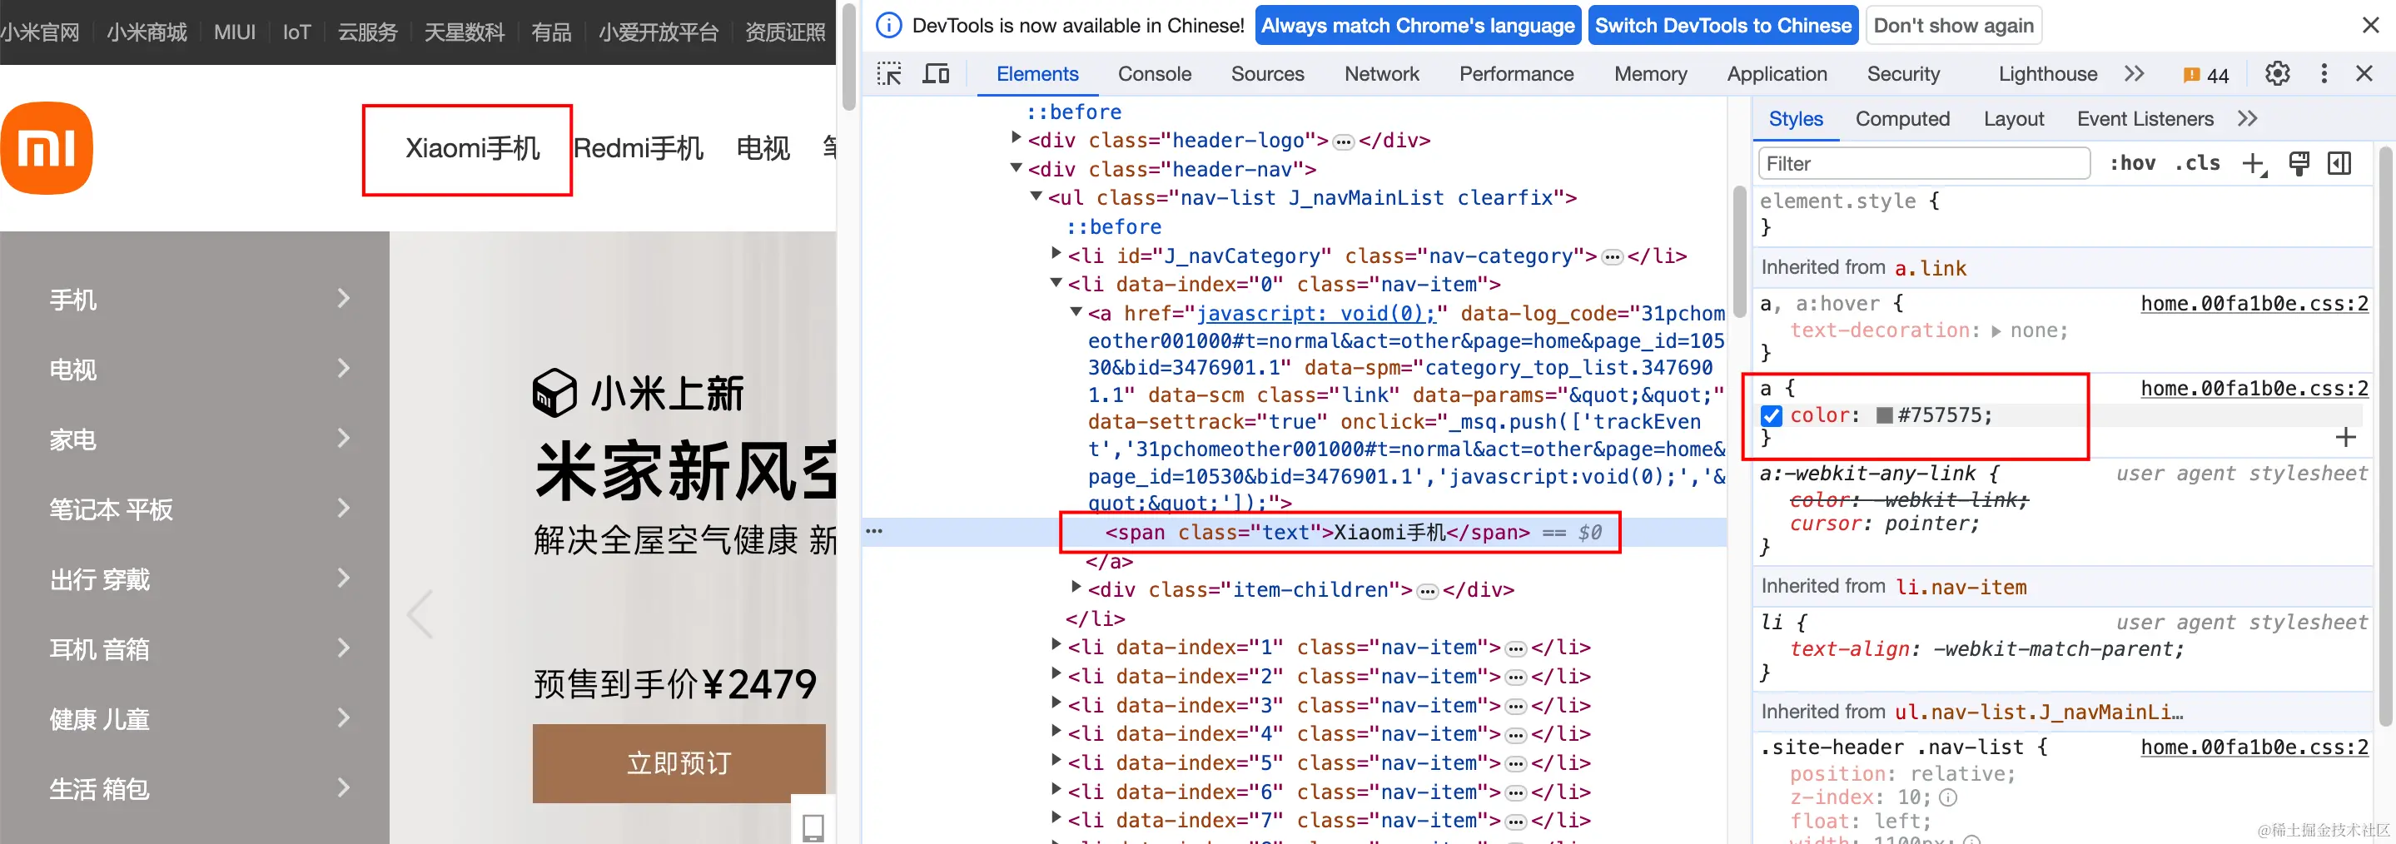Activate the inspect element picker icon

coord(889,74)
